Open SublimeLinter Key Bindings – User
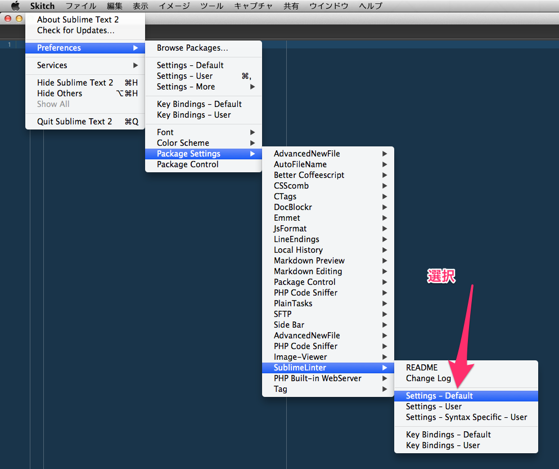The height and width of the screenshot is (469, 559). pos(466,445)
